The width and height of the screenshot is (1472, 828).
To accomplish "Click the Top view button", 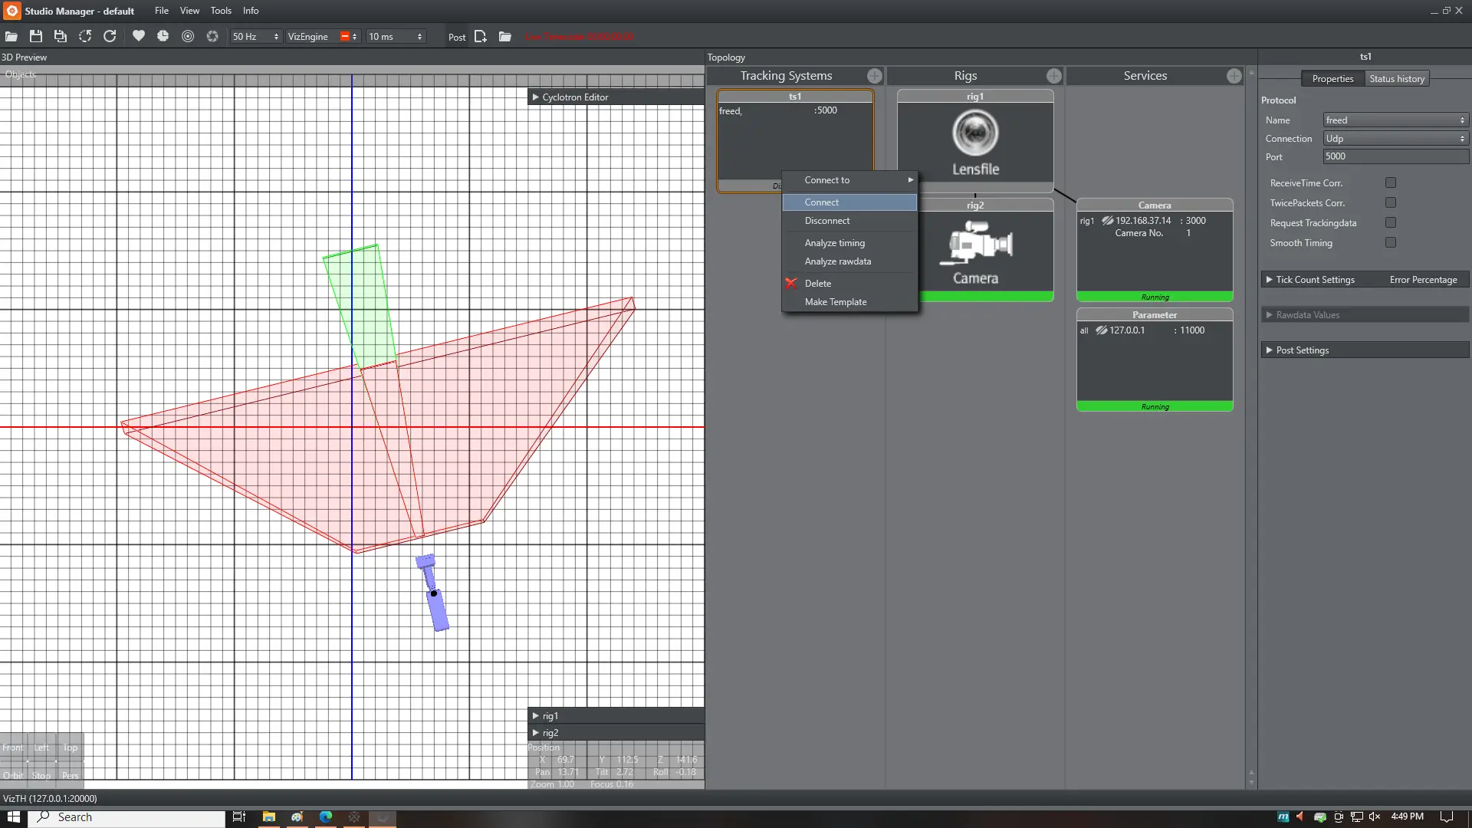I will (x=70, y=748).
